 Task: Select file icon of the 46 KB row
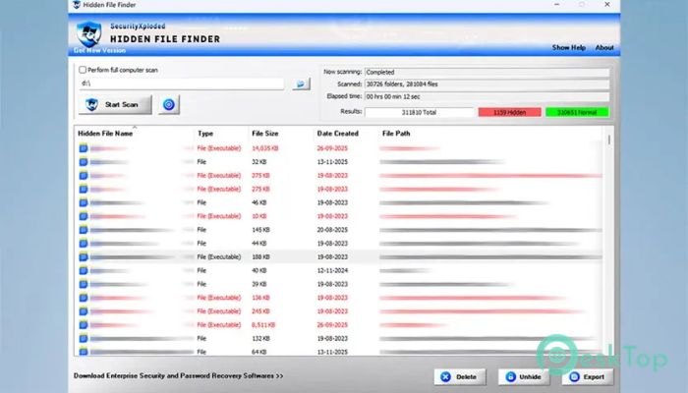[84, 202]
